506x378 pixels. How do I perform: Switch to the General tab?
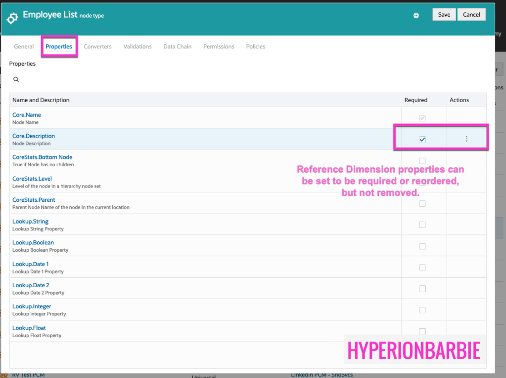click(24, 46)
